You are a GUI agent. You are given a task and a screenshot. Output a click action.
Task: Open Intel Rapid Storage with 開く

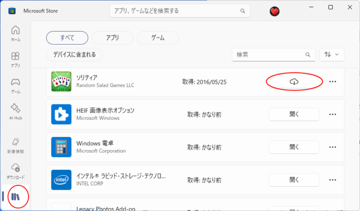[294, 180]
